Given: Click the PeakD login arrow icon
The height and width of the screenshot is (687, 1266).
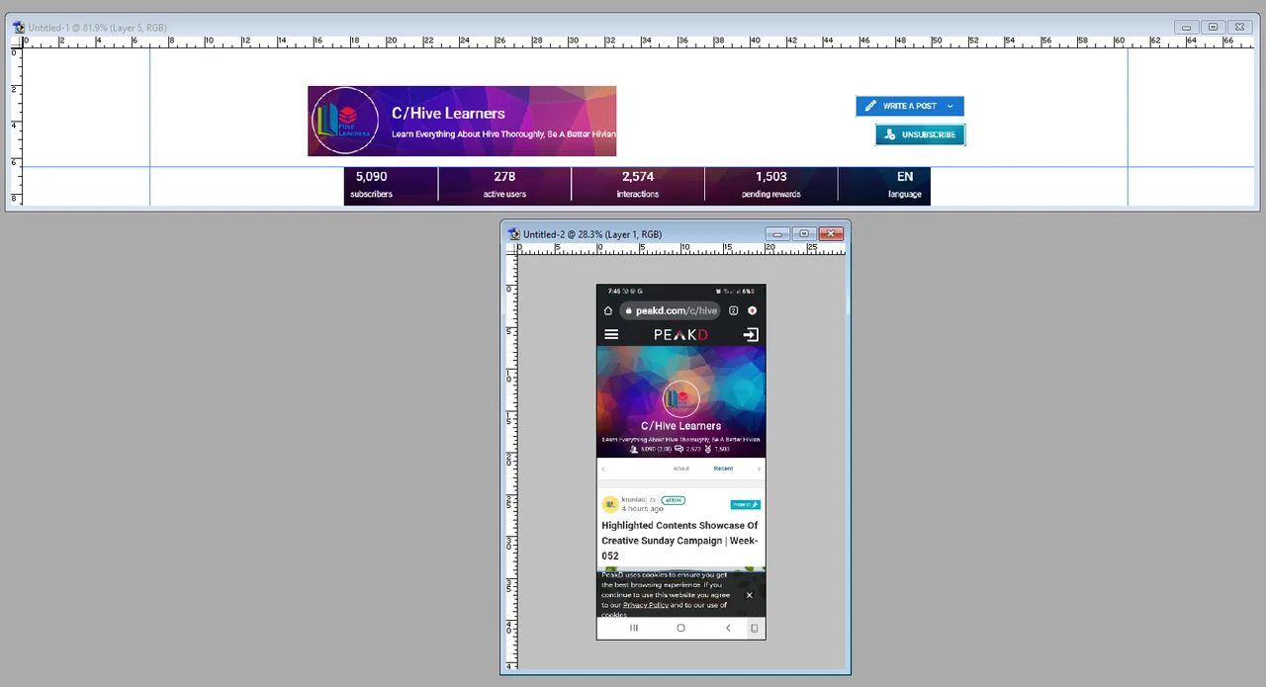Looking at the screenshot, I should point(751,335).
